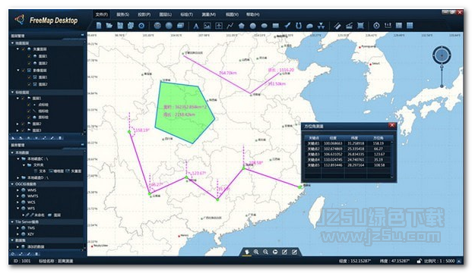The image size is (472, 273).
Task: Select the circle drawing tool
Action: click(253, 26)
